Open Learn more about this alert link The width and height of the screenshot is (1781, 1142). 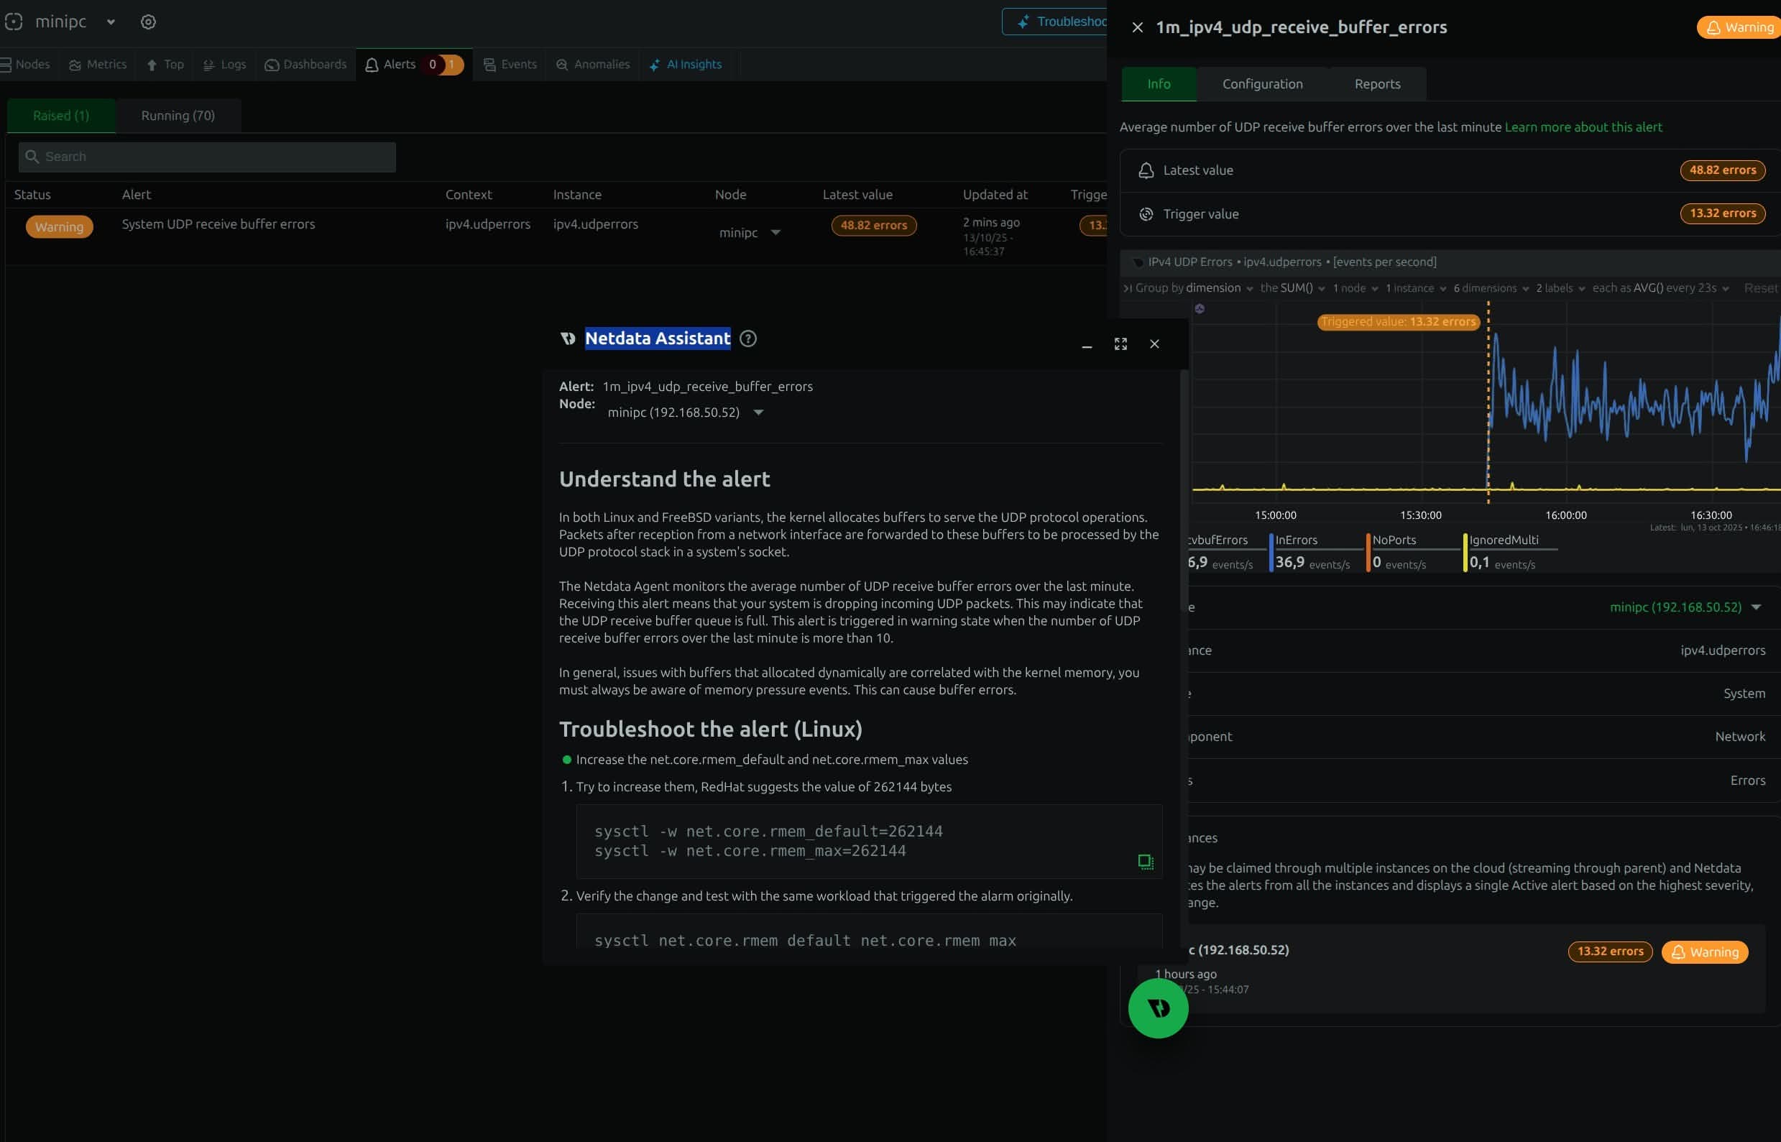click(1583, 126)
